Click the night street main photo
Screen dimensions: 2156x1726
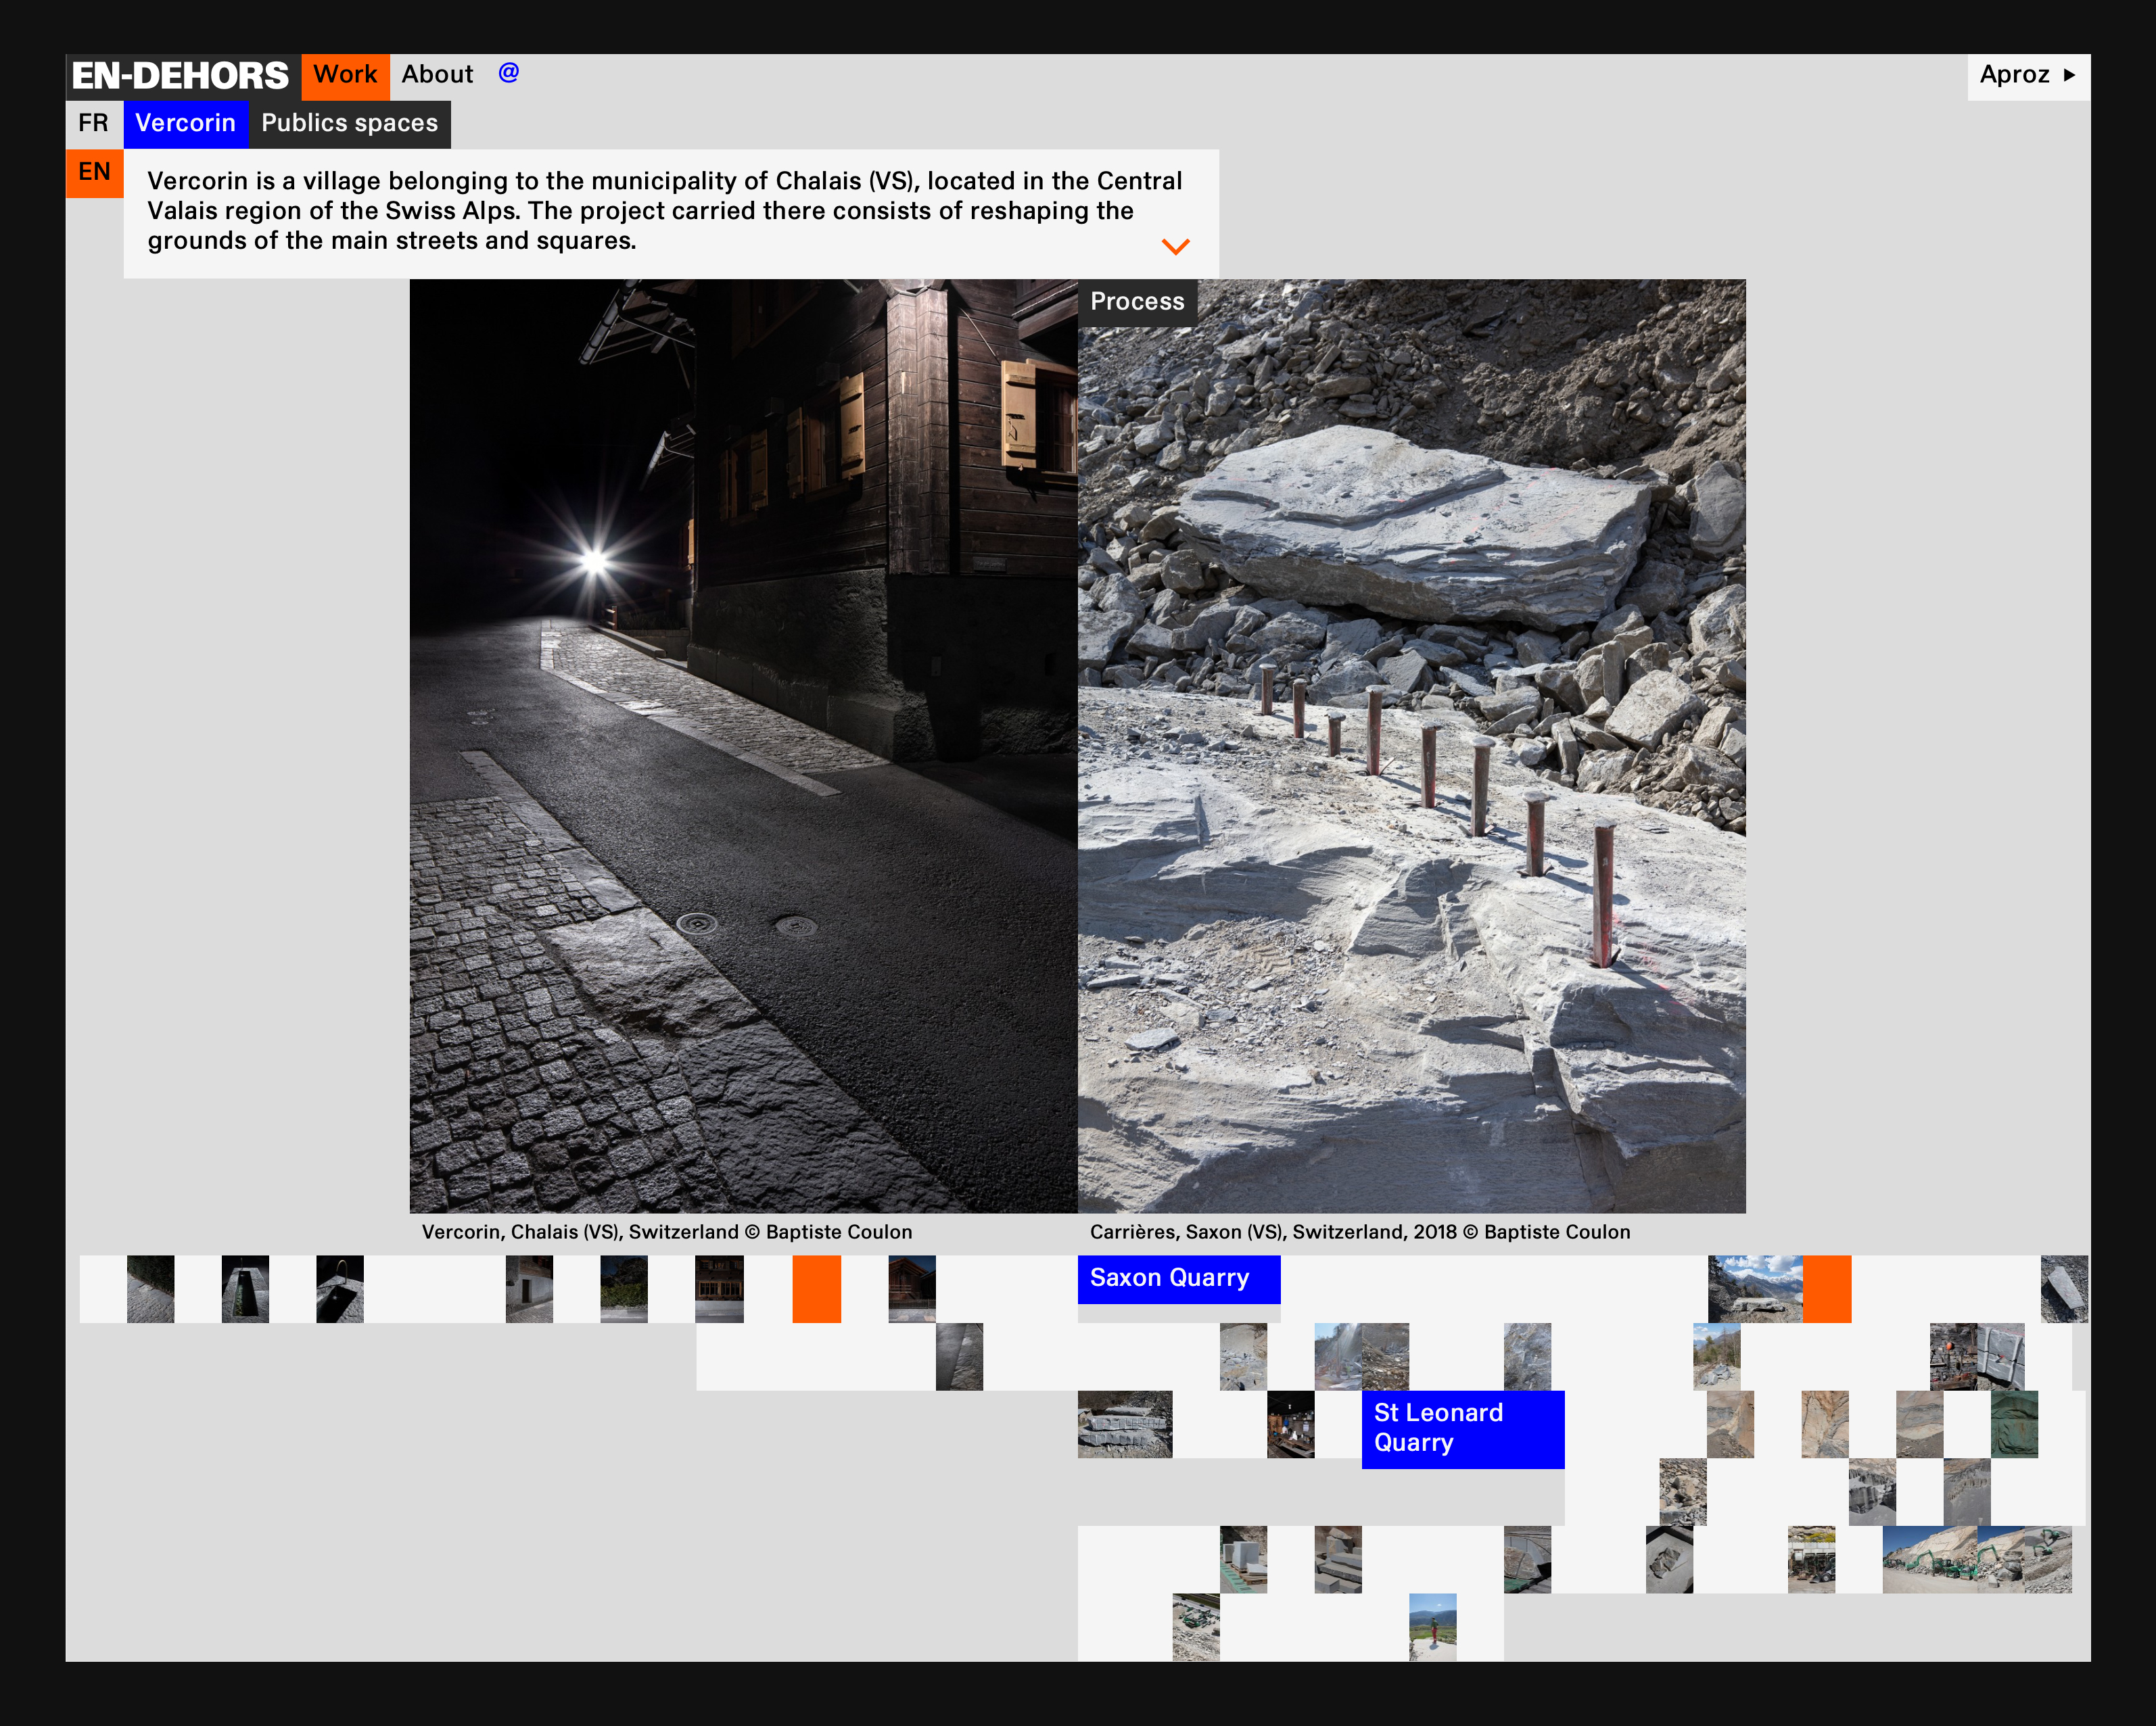click(743, 744)
